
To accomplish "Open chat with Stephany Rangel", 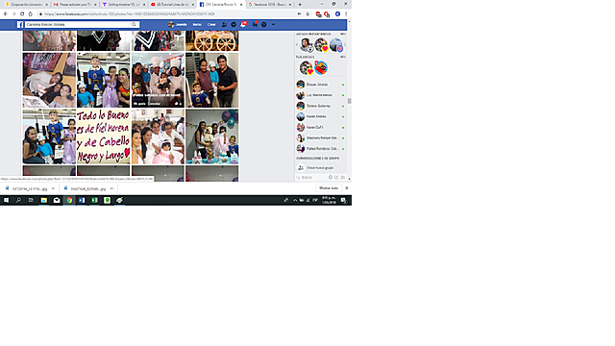I will click(320, 138).
